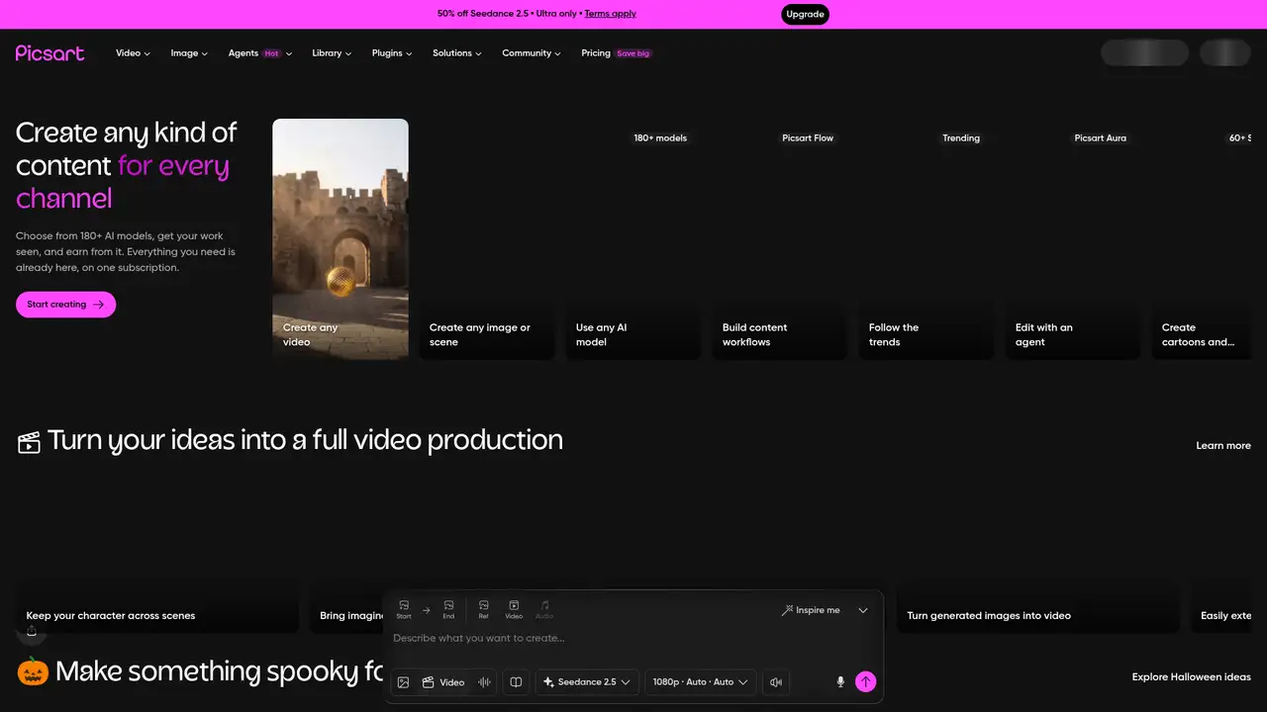Add a Video reference in prompt box
Viewport: 1267px width, 712px height.
coord(514,609)
